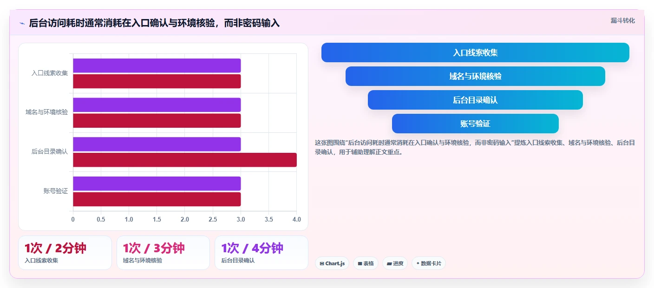The image size is (654, 288).
Task: Click the bar icon inside the 进度 tag
Action: click(389, 263)
